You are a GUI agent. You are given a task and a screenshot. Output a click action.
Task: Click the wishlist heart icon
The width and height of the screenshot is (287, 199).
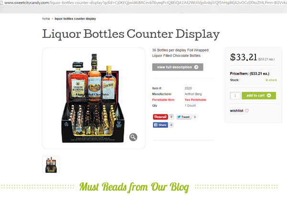click(247, 111)
